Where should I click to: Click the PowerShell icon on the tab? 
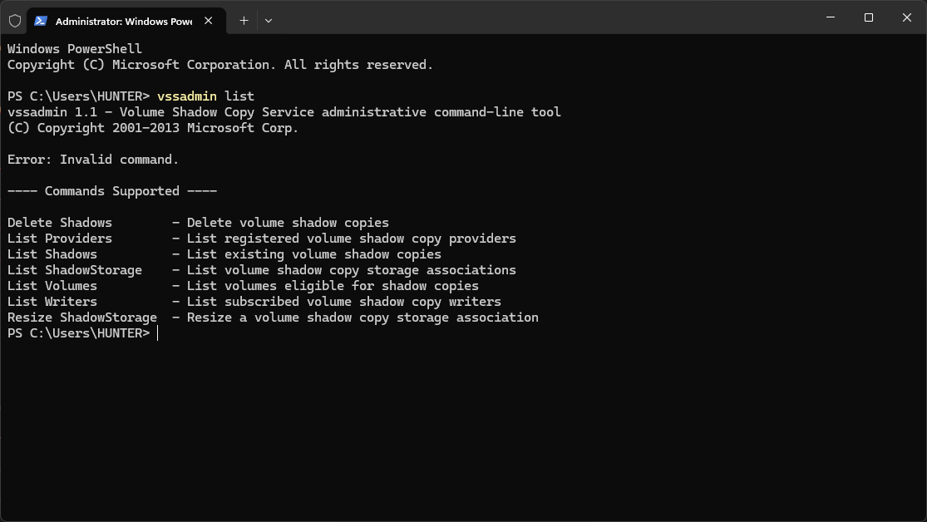click(40, 21)
